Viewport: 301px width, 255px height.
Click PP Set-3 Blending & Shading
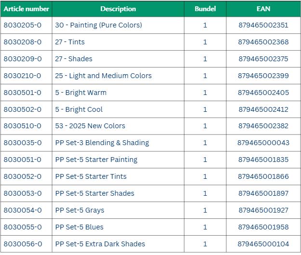click(102, 143)
